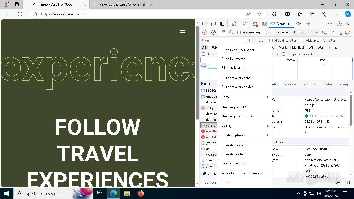Switch to the Preview tab

(290, 84)
